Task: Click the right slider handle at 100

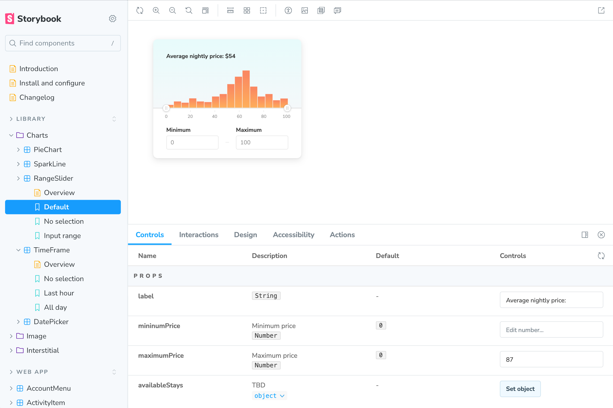Action: pyautogui.click(x=287, y=108)
